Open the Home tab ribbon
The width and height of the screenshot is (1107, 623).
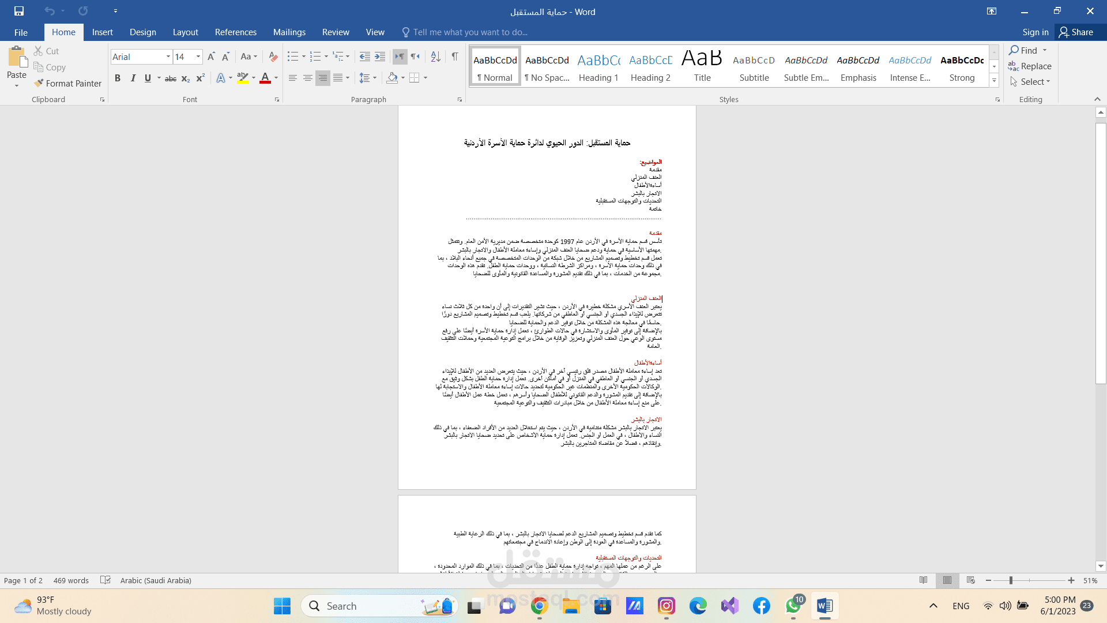pos(64,32)
